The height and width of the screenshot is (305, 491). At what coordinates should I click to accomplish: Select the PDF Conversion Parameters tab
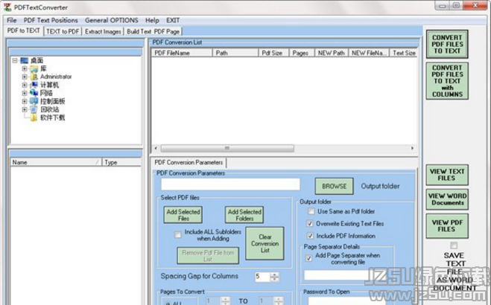tap(189, 162)
